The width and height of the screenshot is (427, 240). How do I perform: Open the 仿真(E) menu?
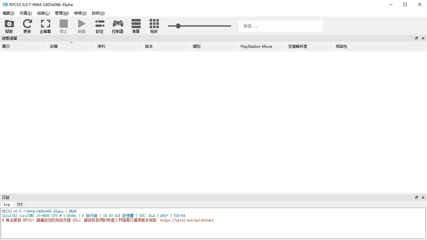[x=26, y=13]
